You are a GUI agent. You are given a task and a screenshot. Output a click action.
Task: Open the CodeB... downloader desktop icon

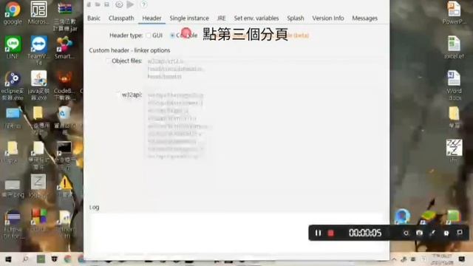point(64,86)
